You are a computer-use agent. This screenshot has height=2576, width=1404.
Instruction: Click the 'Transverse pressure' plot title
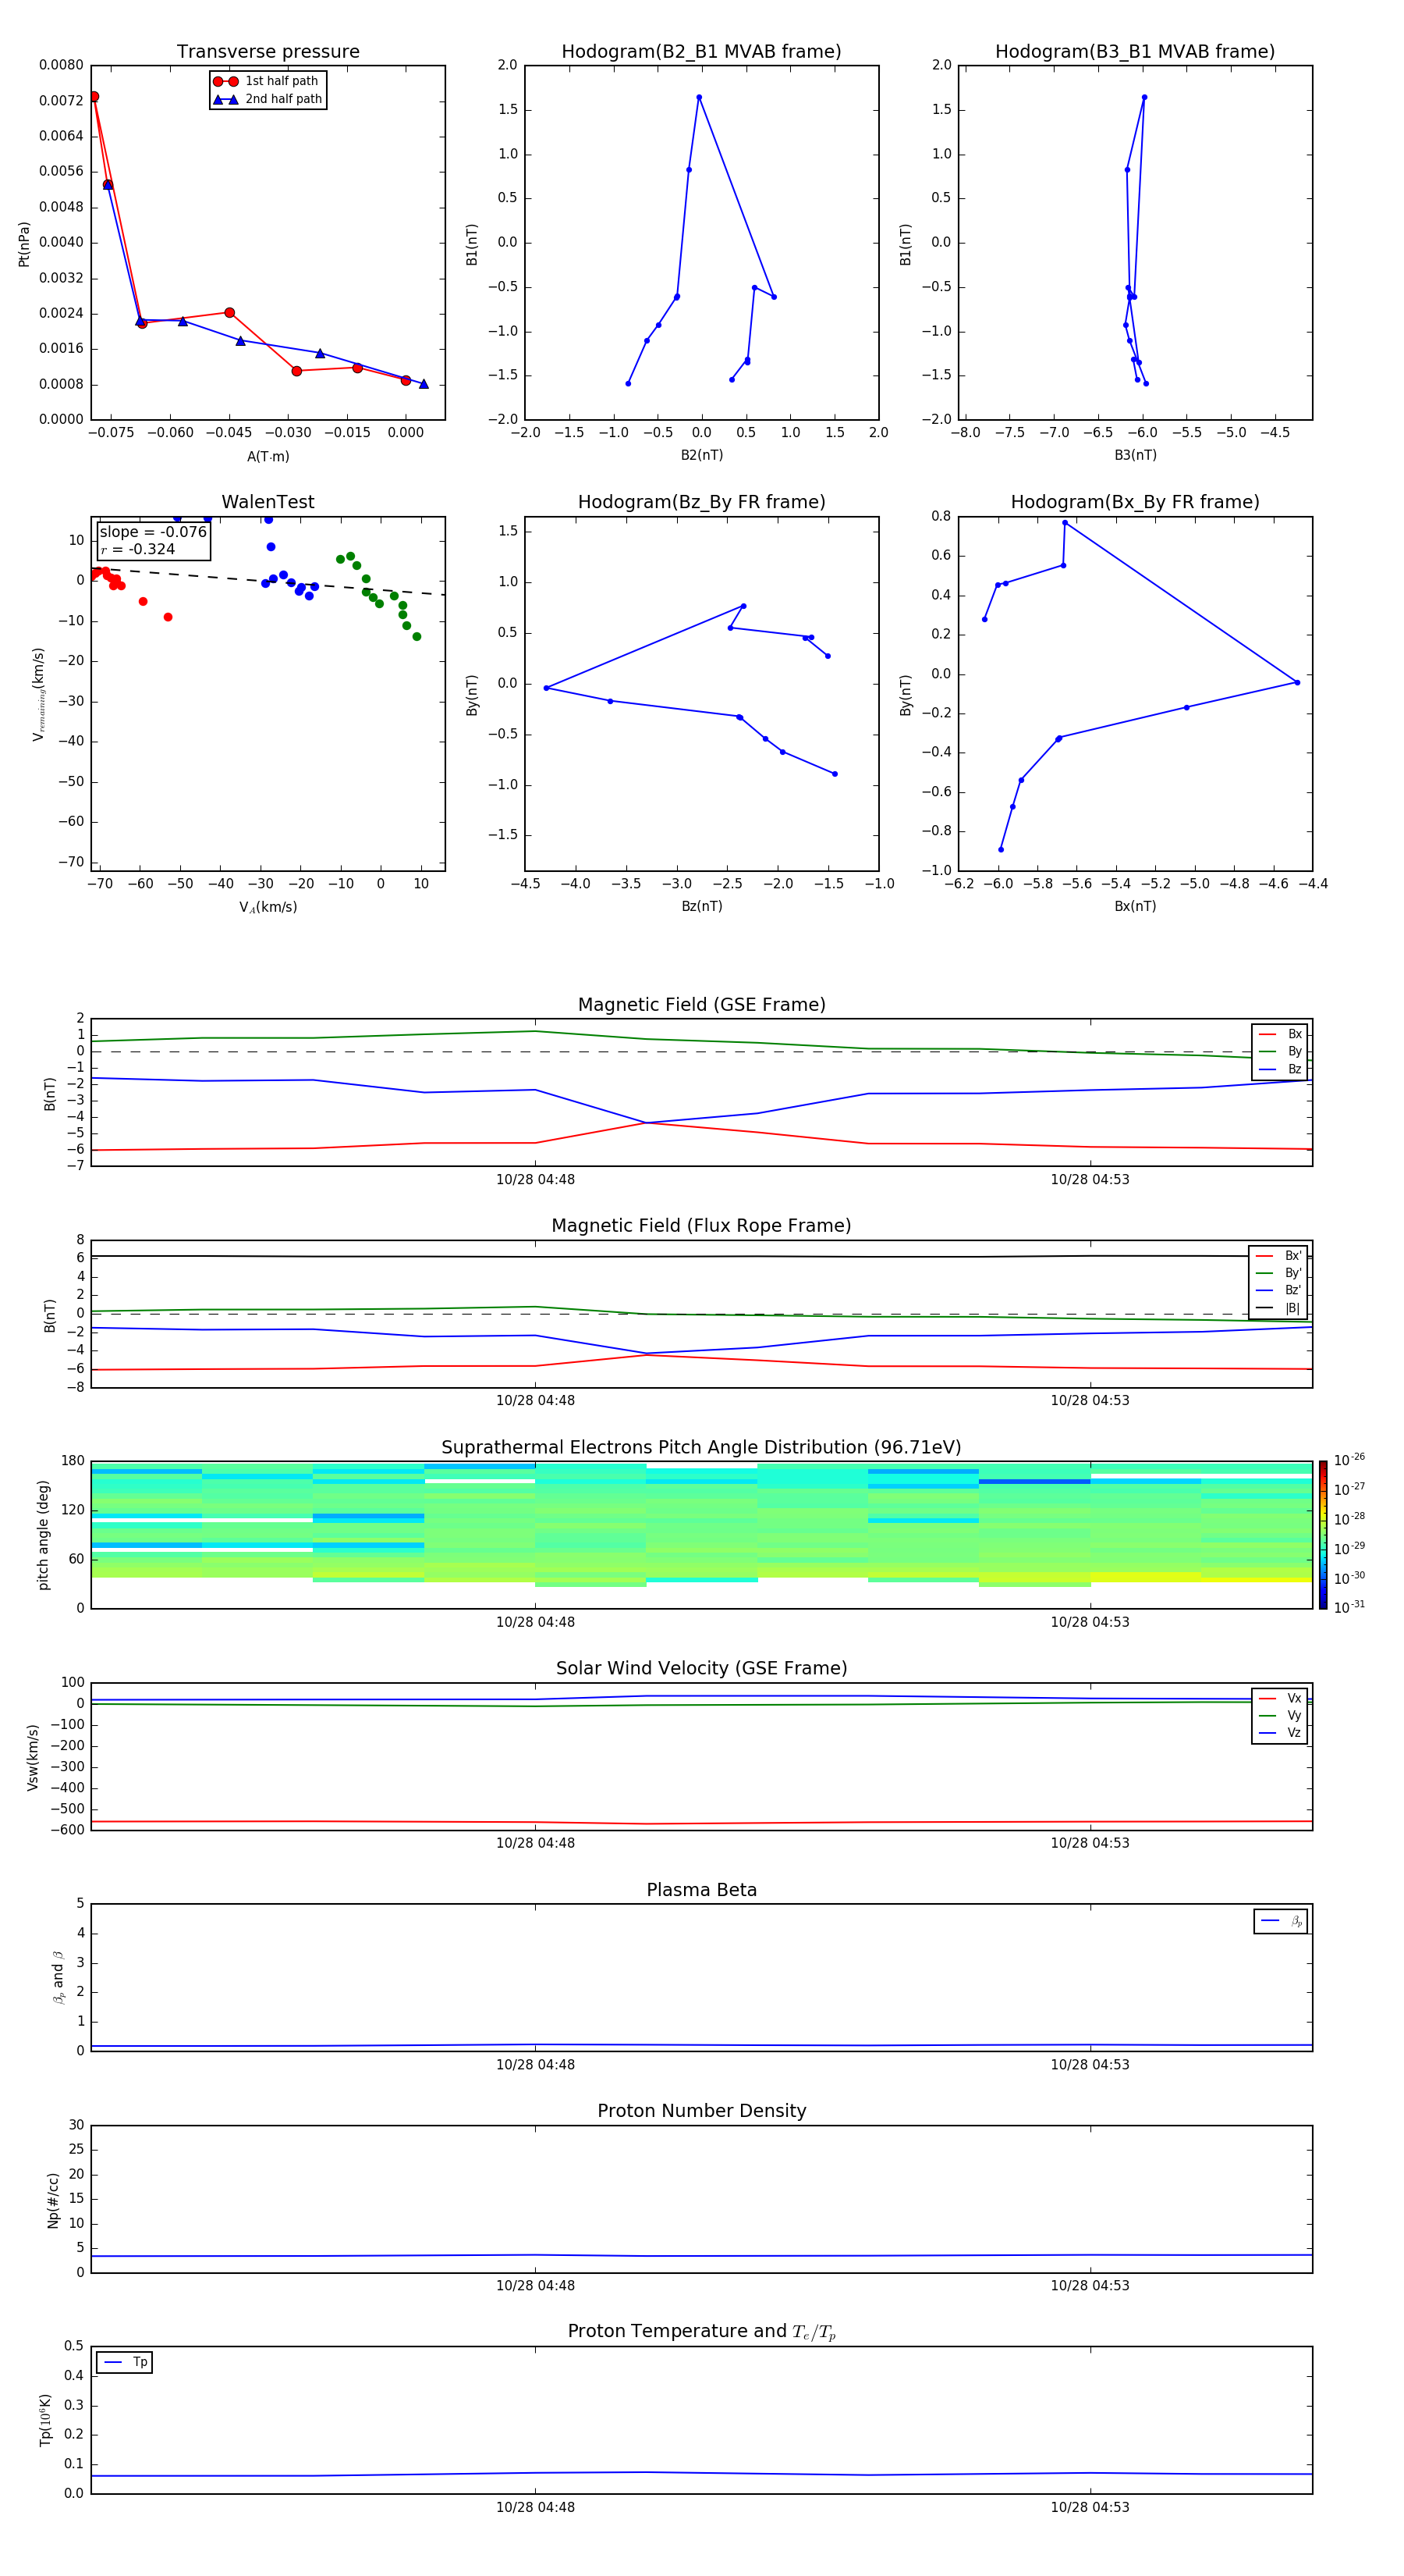tap(268, 52)
